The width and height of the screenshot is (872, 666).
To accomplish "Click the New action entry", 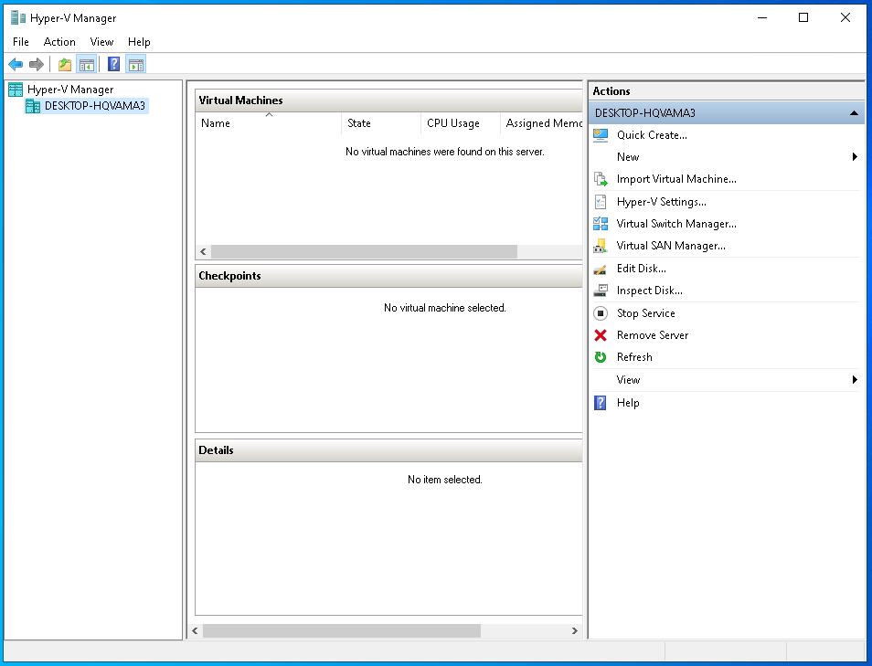I will click(628, 157).
